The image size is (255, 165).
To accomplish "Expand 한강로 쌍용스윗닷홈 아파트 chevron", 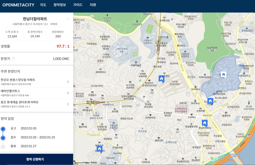I will (68, 82).
